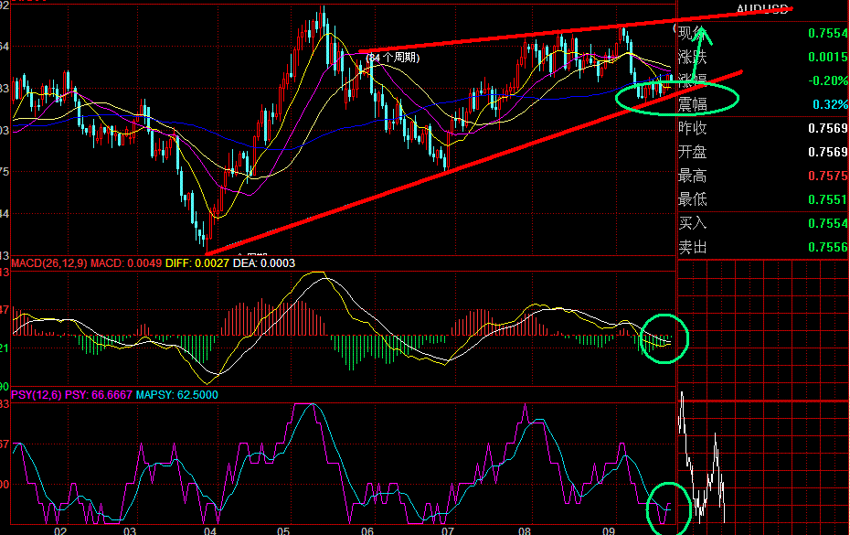Click the 昨收 label
Viewport: 850px width, 535px height.
coord(692,128)
